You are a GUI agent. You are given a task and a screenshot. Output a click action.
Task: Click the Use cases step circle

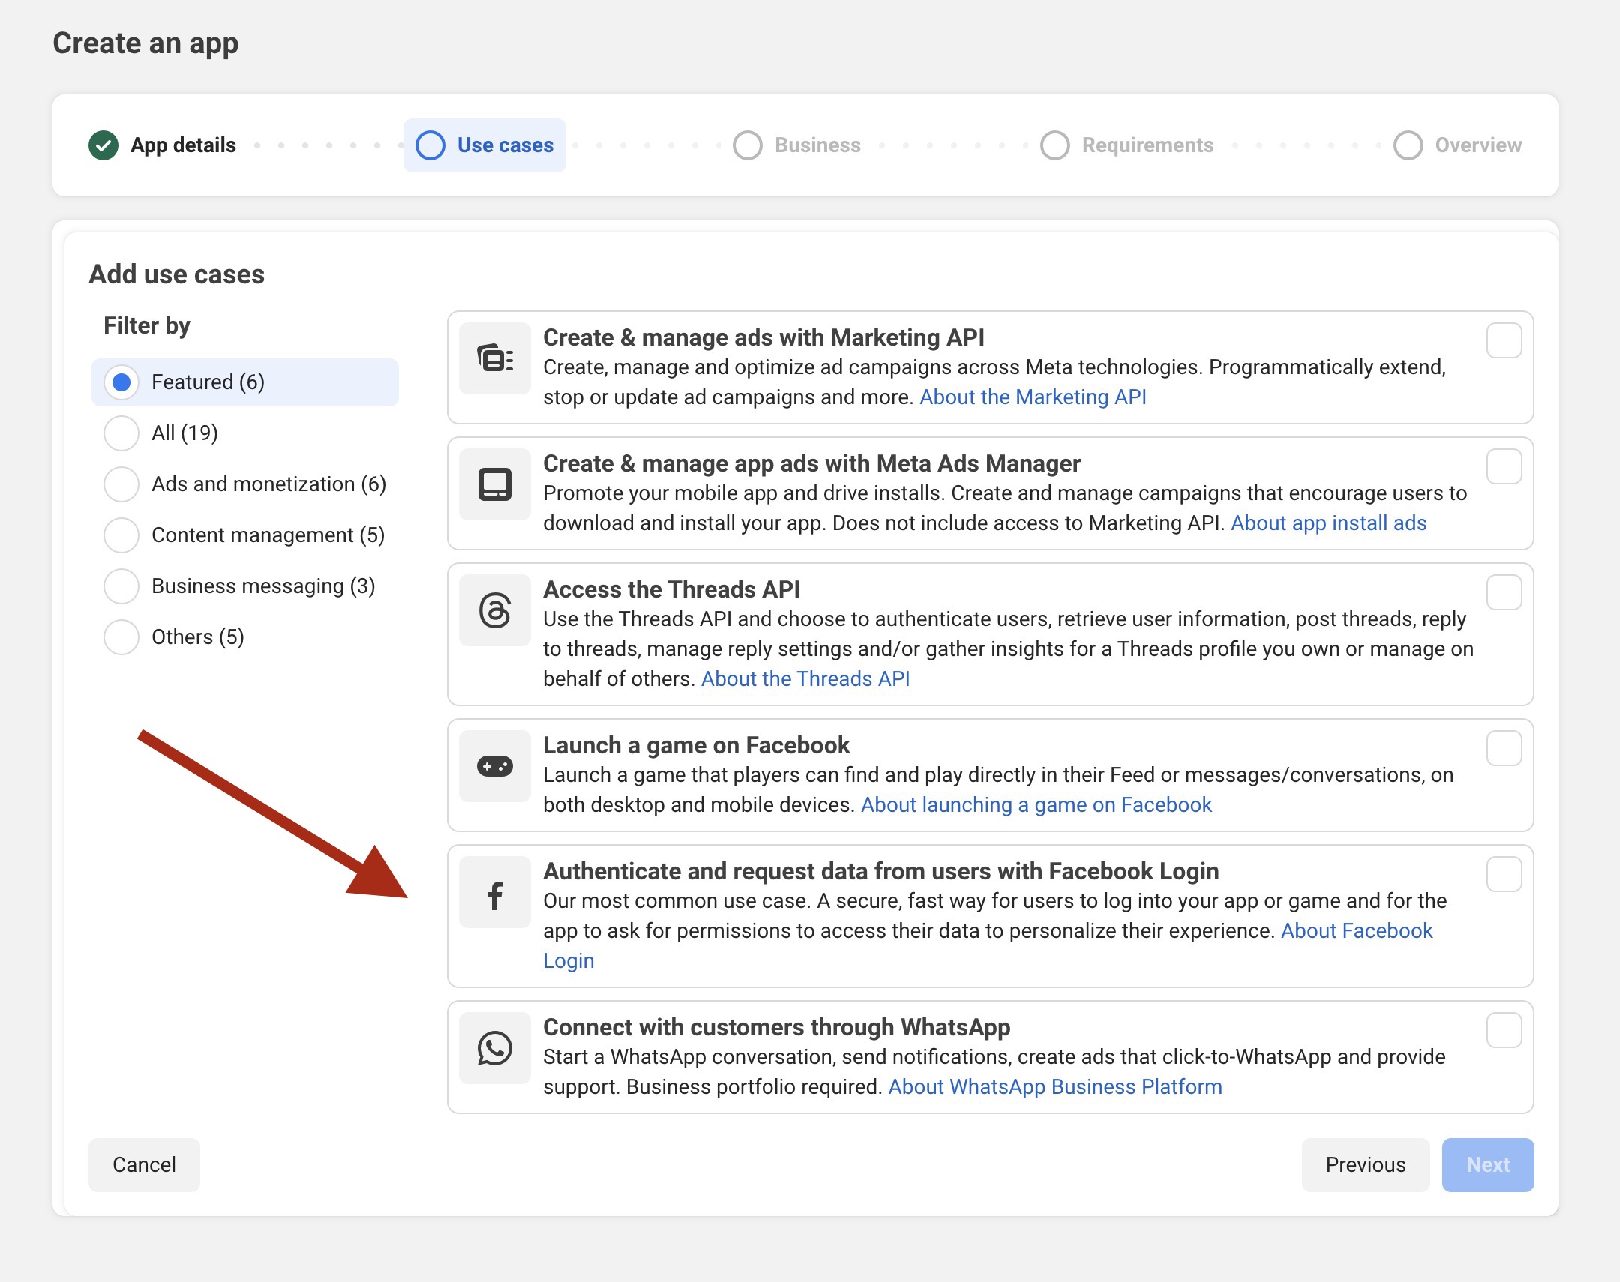(x=431, y=145)
